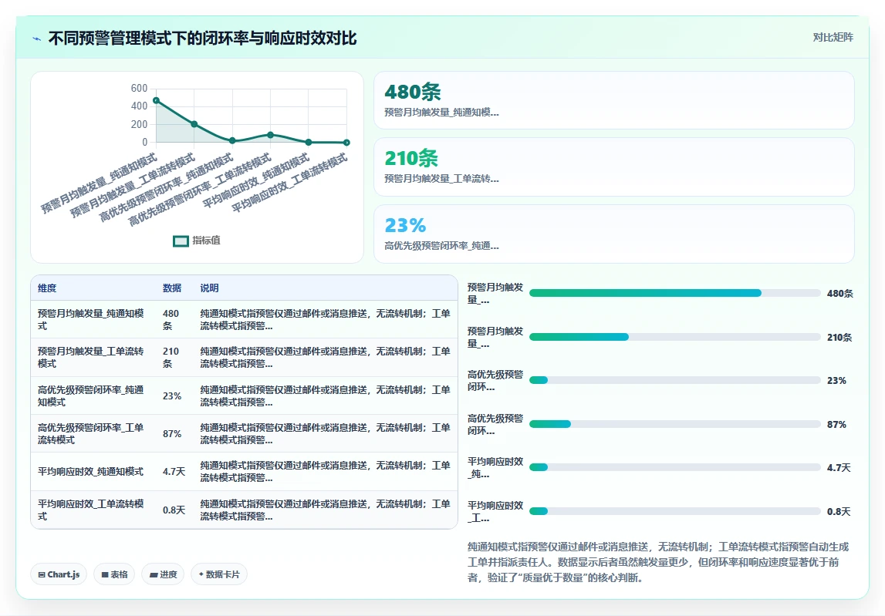Toggle the 指标值 legend swatch in chart
The image size is (885, 616).
pyautogui.click(x=181, y=241)
